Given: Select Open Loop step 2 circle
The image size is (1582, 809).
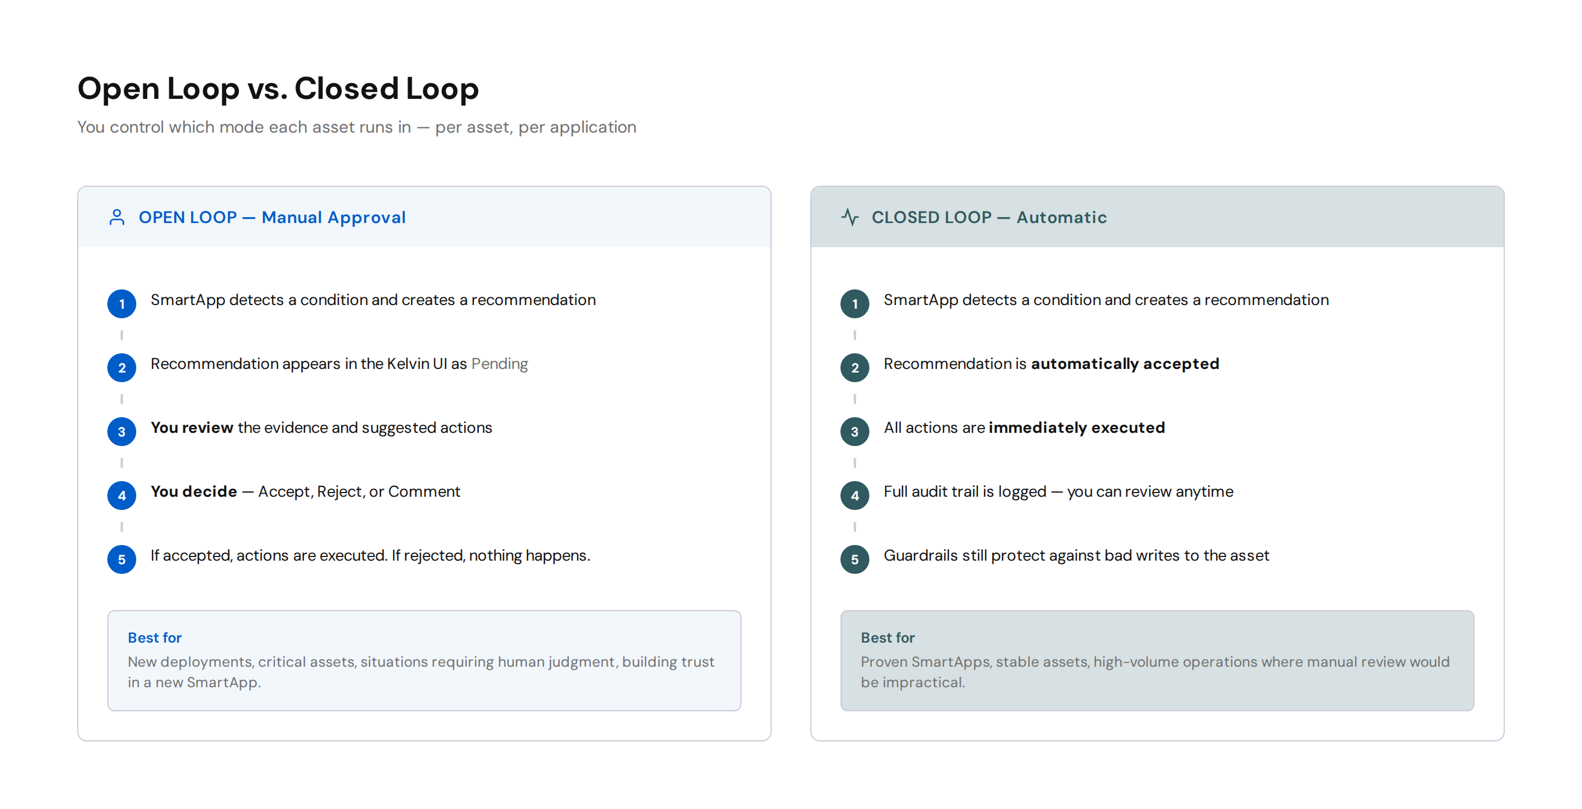Looking at the screenshot, I should point(122,368).
